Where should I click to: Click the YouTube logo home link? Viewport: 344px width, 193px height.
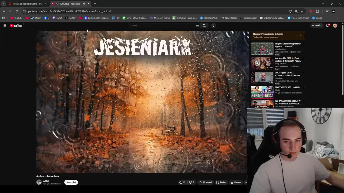point(16,25)
